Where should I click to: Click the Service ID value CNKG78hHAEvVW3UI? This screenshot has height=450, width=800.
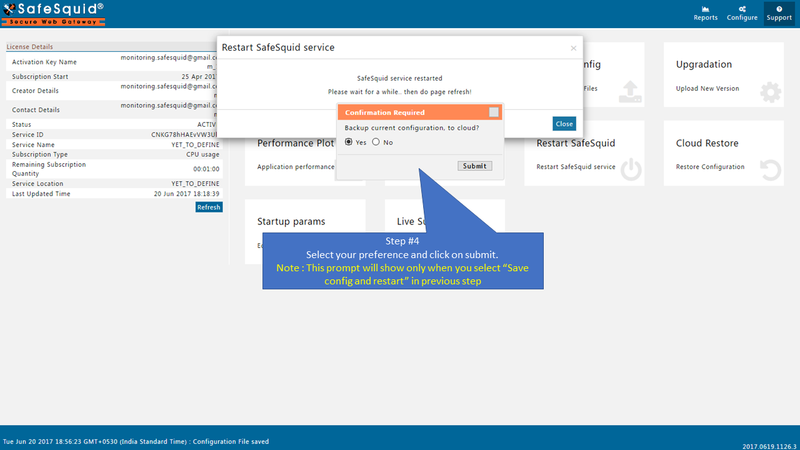(185, 134)
